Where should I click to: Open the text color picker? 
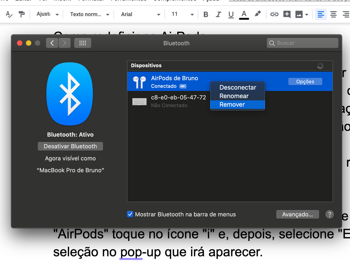244,15
